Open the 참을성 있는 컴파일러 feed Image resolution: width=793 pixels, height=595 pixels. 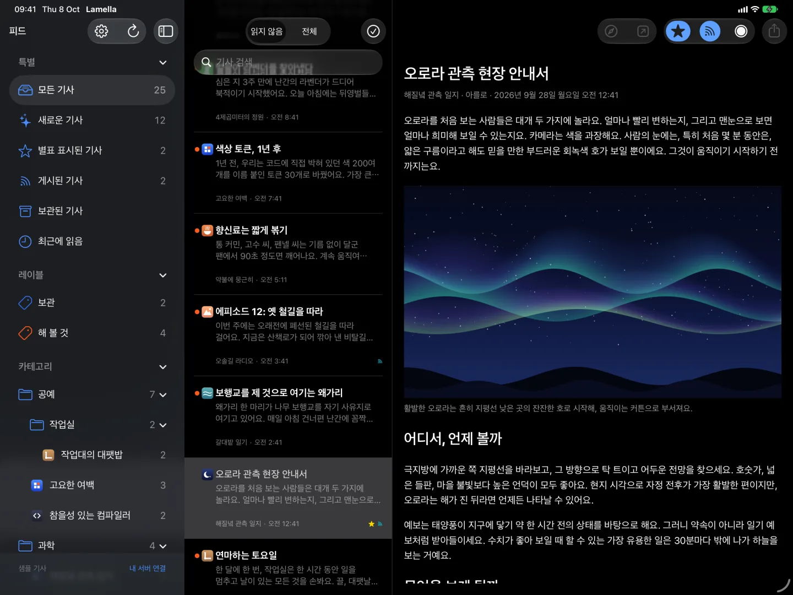point(92,516)
